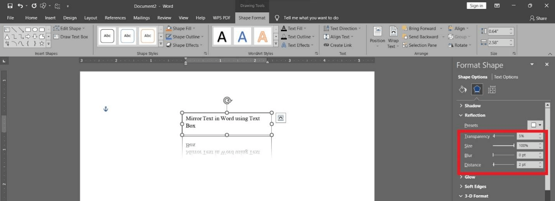555x201 pixels.
Task: Switch to Text Options in Format Shape
Action: click(506, 77)
